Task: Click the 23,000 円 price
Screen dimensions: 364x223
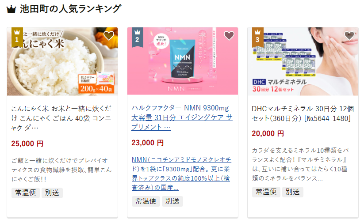Action: click(x=147, y=143)
